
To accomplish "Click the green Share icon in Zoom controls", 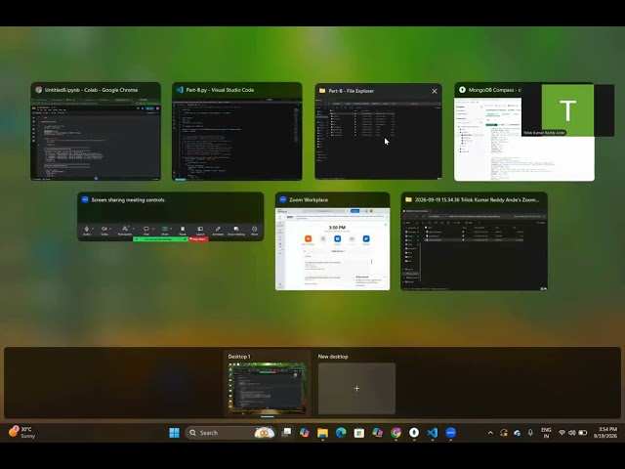I will click(x=165, y=230).
